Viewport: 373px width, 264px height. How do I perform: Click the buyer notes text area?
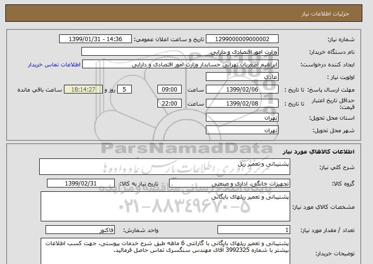(x=165, y=251)
